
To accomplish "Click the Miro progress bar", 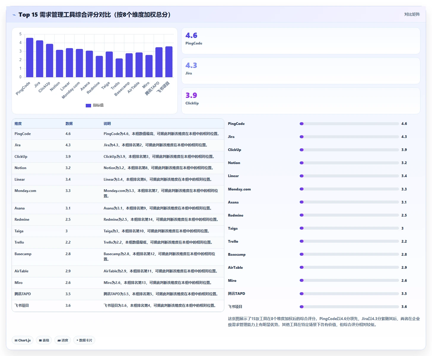I will [x=349, y=280].
